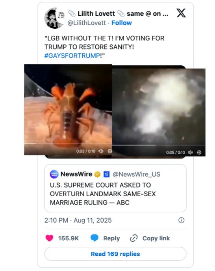Seek the left video's progress bar
Screen dimensions: 215x271
click(x=68, y=144)
